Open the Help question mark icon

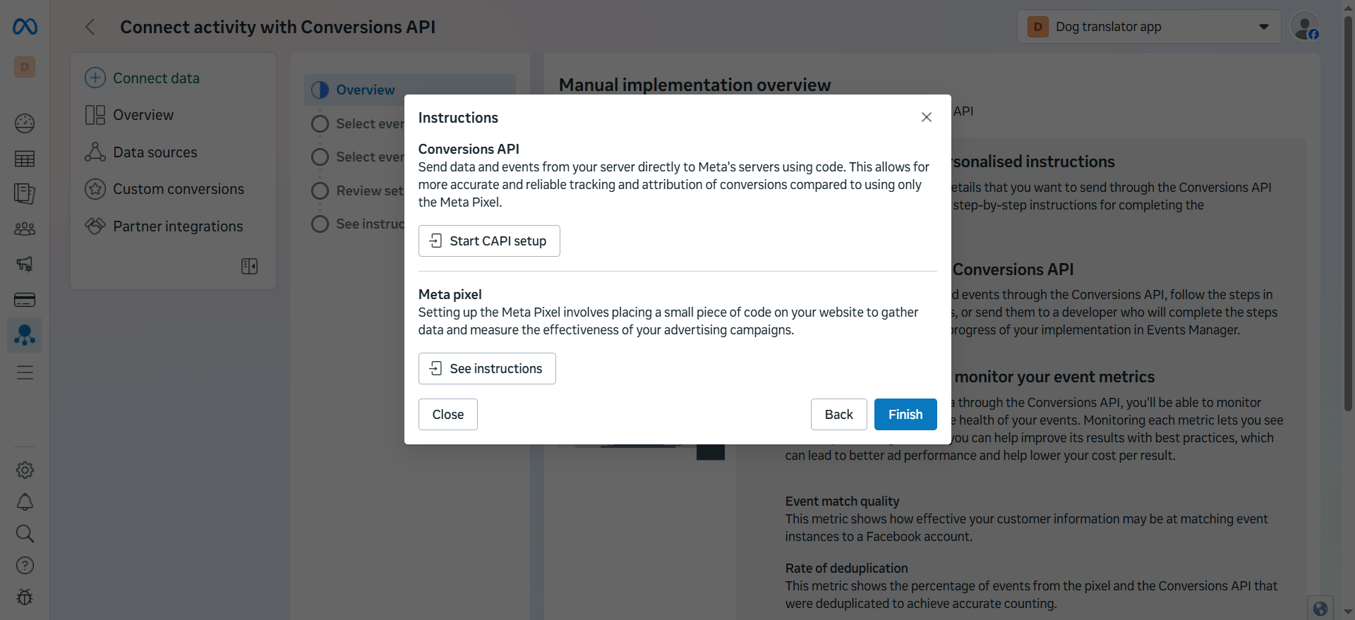click(x=25, y=566)
